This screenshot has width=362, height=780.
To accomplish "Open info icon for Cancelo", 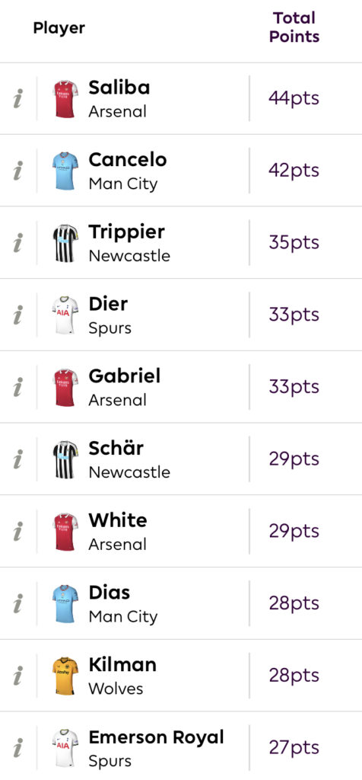I will (18, 171).
